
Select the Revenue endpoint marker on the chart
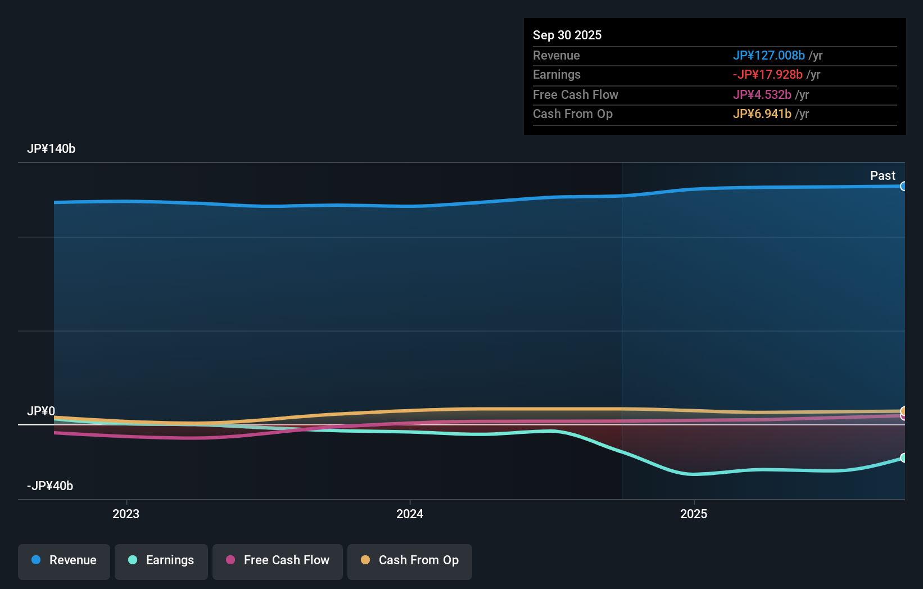(903, 185)
